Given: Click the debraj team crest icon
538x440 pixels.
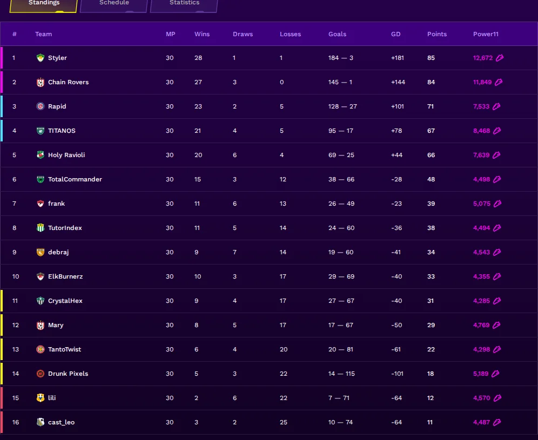Looking at the screenshot, I should tap(41, 252).
